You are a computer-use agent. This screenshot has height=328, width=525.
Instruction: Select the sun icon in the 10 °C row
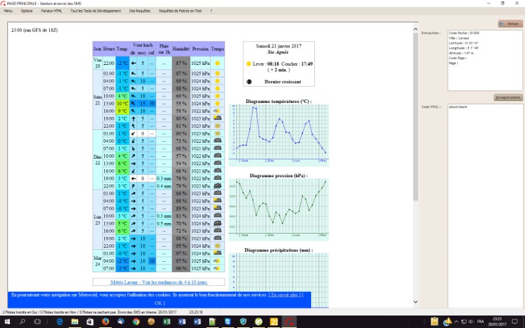(217, 104)
